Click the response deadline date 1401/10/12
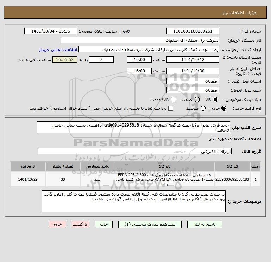The width and height of the screenshot is (271, 262). [193, 59]
